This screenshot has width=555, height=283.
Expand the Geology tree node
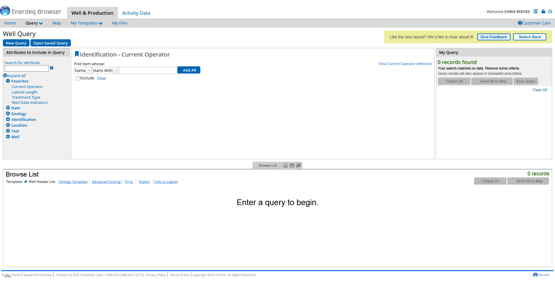tap(8, 114)
